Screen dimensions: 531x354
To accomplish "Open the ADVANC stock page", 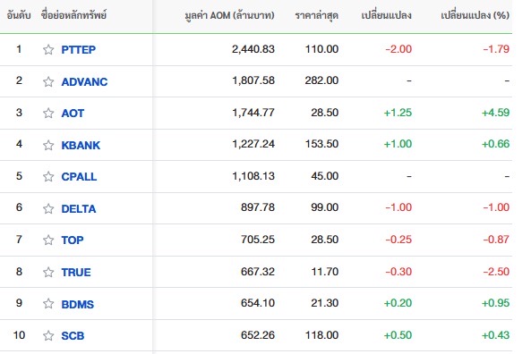I will point(84,82).
